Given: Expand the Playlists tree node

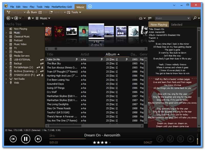Looking at the screenshot, I should [6, 52].
